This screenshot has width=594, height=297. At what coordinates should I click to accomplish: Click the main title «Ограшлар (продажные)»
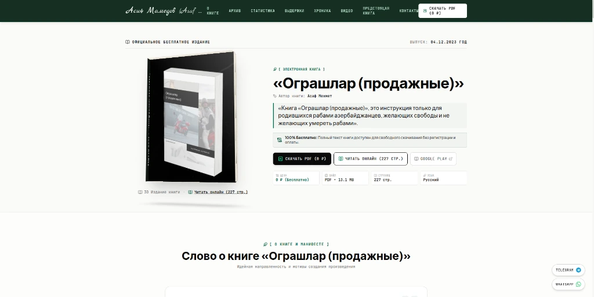coord(368,83)
